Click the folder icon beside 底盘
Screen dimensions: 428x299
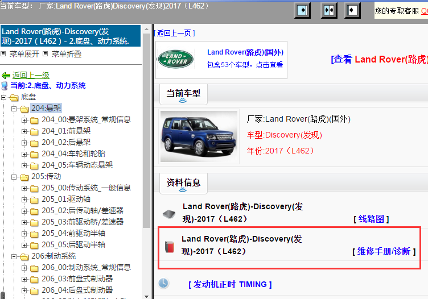14,98
